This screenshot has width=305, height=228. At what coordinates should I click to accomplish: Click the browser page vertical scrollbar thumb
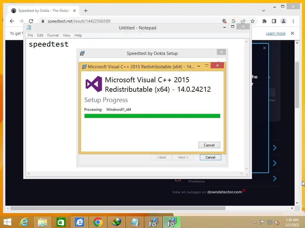[x=297, y=85]
